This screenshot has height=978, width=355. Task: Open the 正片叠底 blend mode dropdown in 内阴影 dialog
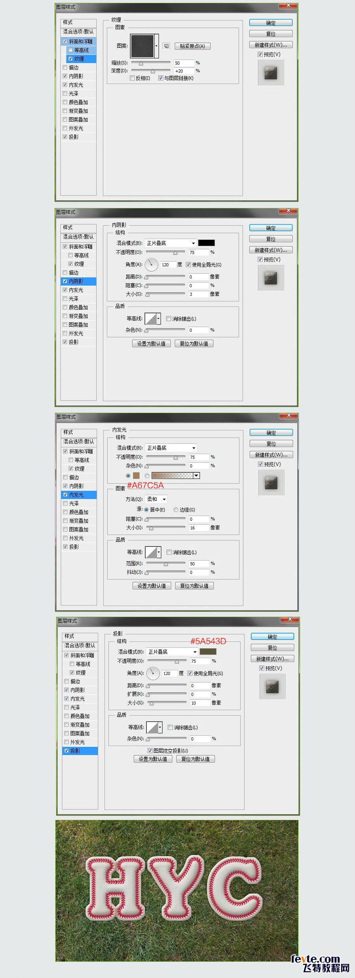click(170, 243)
